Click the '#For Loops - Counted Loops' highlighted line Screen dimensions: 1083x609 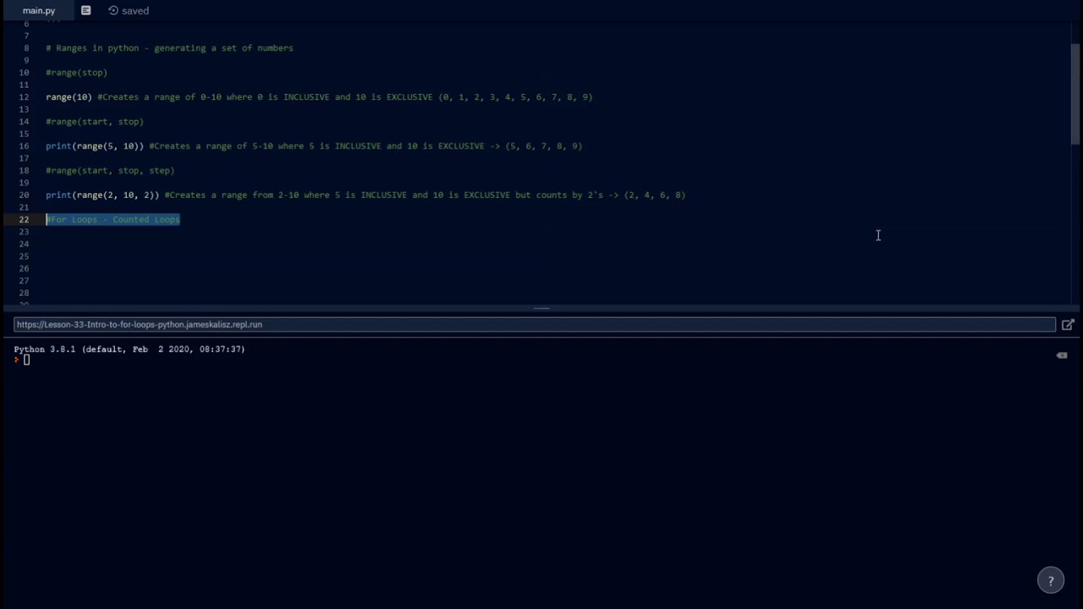coord(113,220)
